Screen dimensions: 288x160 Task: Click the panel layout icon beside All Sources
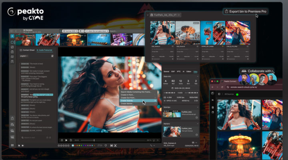219,94
